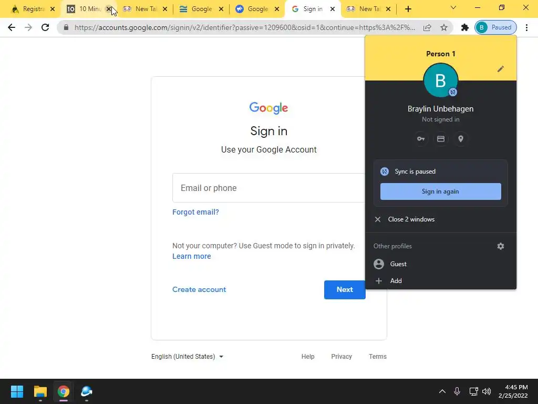Open payment methods card icon
538x404 pixels.
click(441, 139)
